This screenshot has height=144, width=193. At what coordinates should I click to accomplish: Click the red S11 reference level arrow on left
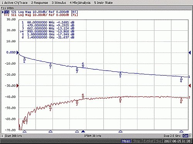click(18, 86)
